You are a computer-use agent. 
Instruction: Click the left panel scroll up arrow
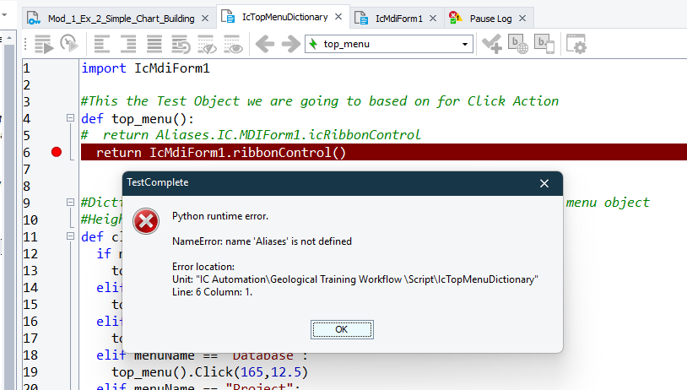pos(9,39)
